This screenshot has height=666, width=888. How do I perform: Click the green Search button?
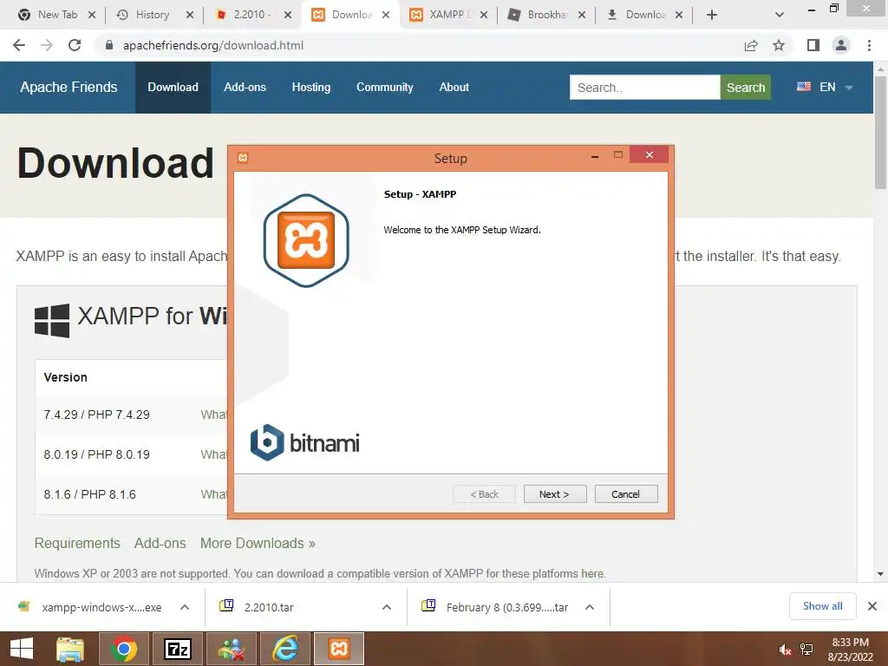click(745, 88)
